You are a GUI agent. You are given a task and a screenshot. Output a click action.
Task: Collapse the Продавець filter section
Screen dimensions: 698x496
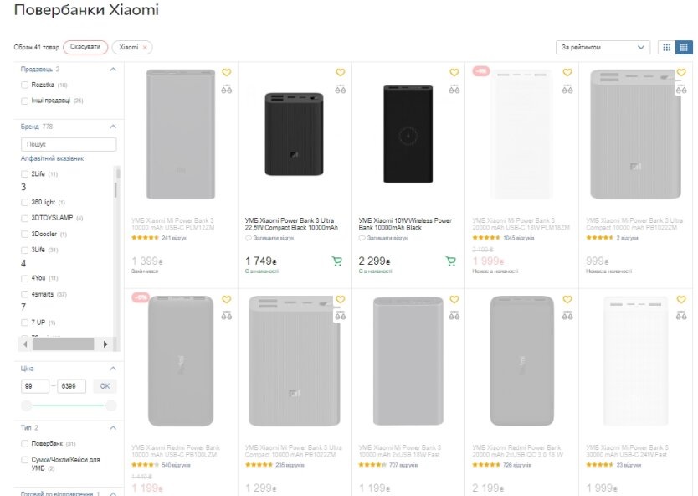click(113, 69)
